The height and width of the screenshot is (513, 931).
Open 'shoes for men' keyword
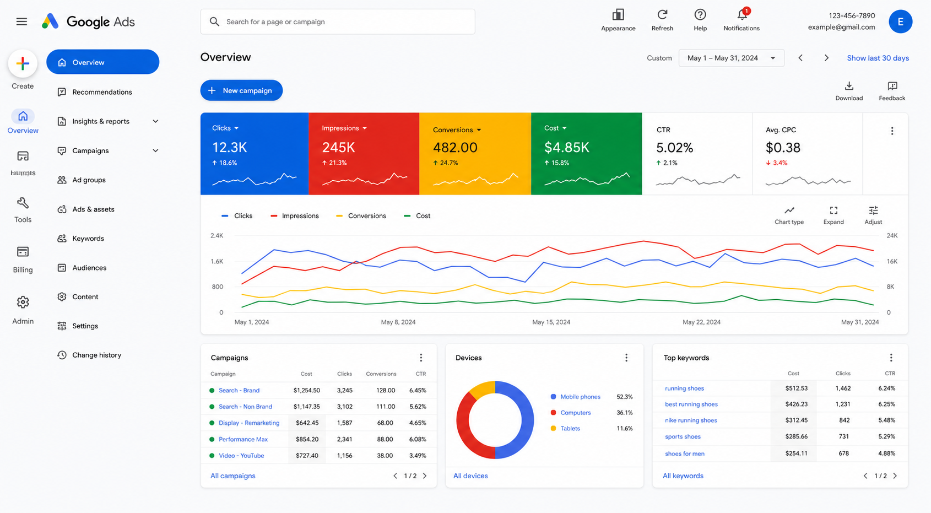point(685,453)
